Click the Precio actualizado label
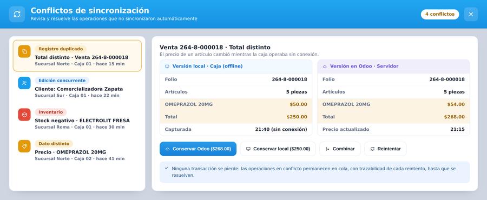This screenshot has height=200, width=487. [x=346, y=129]
